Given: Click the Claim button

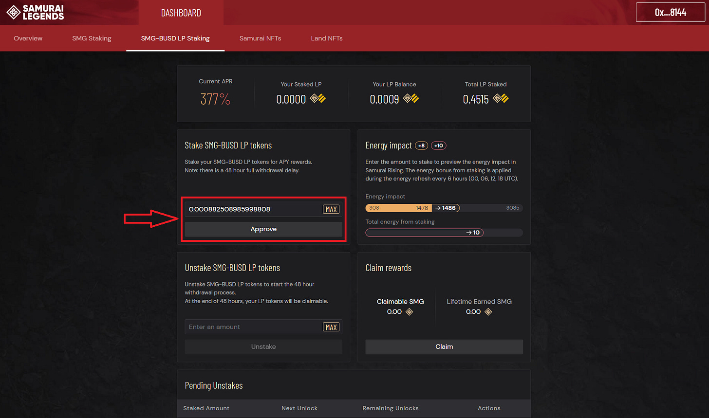Looking at the screenshot, I should pos(444,346).
